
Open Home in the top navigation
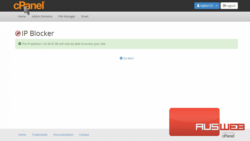(22, 17)
